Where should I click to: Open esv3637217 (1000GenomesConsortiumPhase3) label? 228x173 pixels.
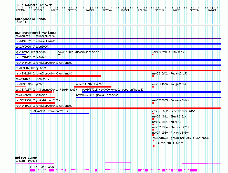click(46, 90)
